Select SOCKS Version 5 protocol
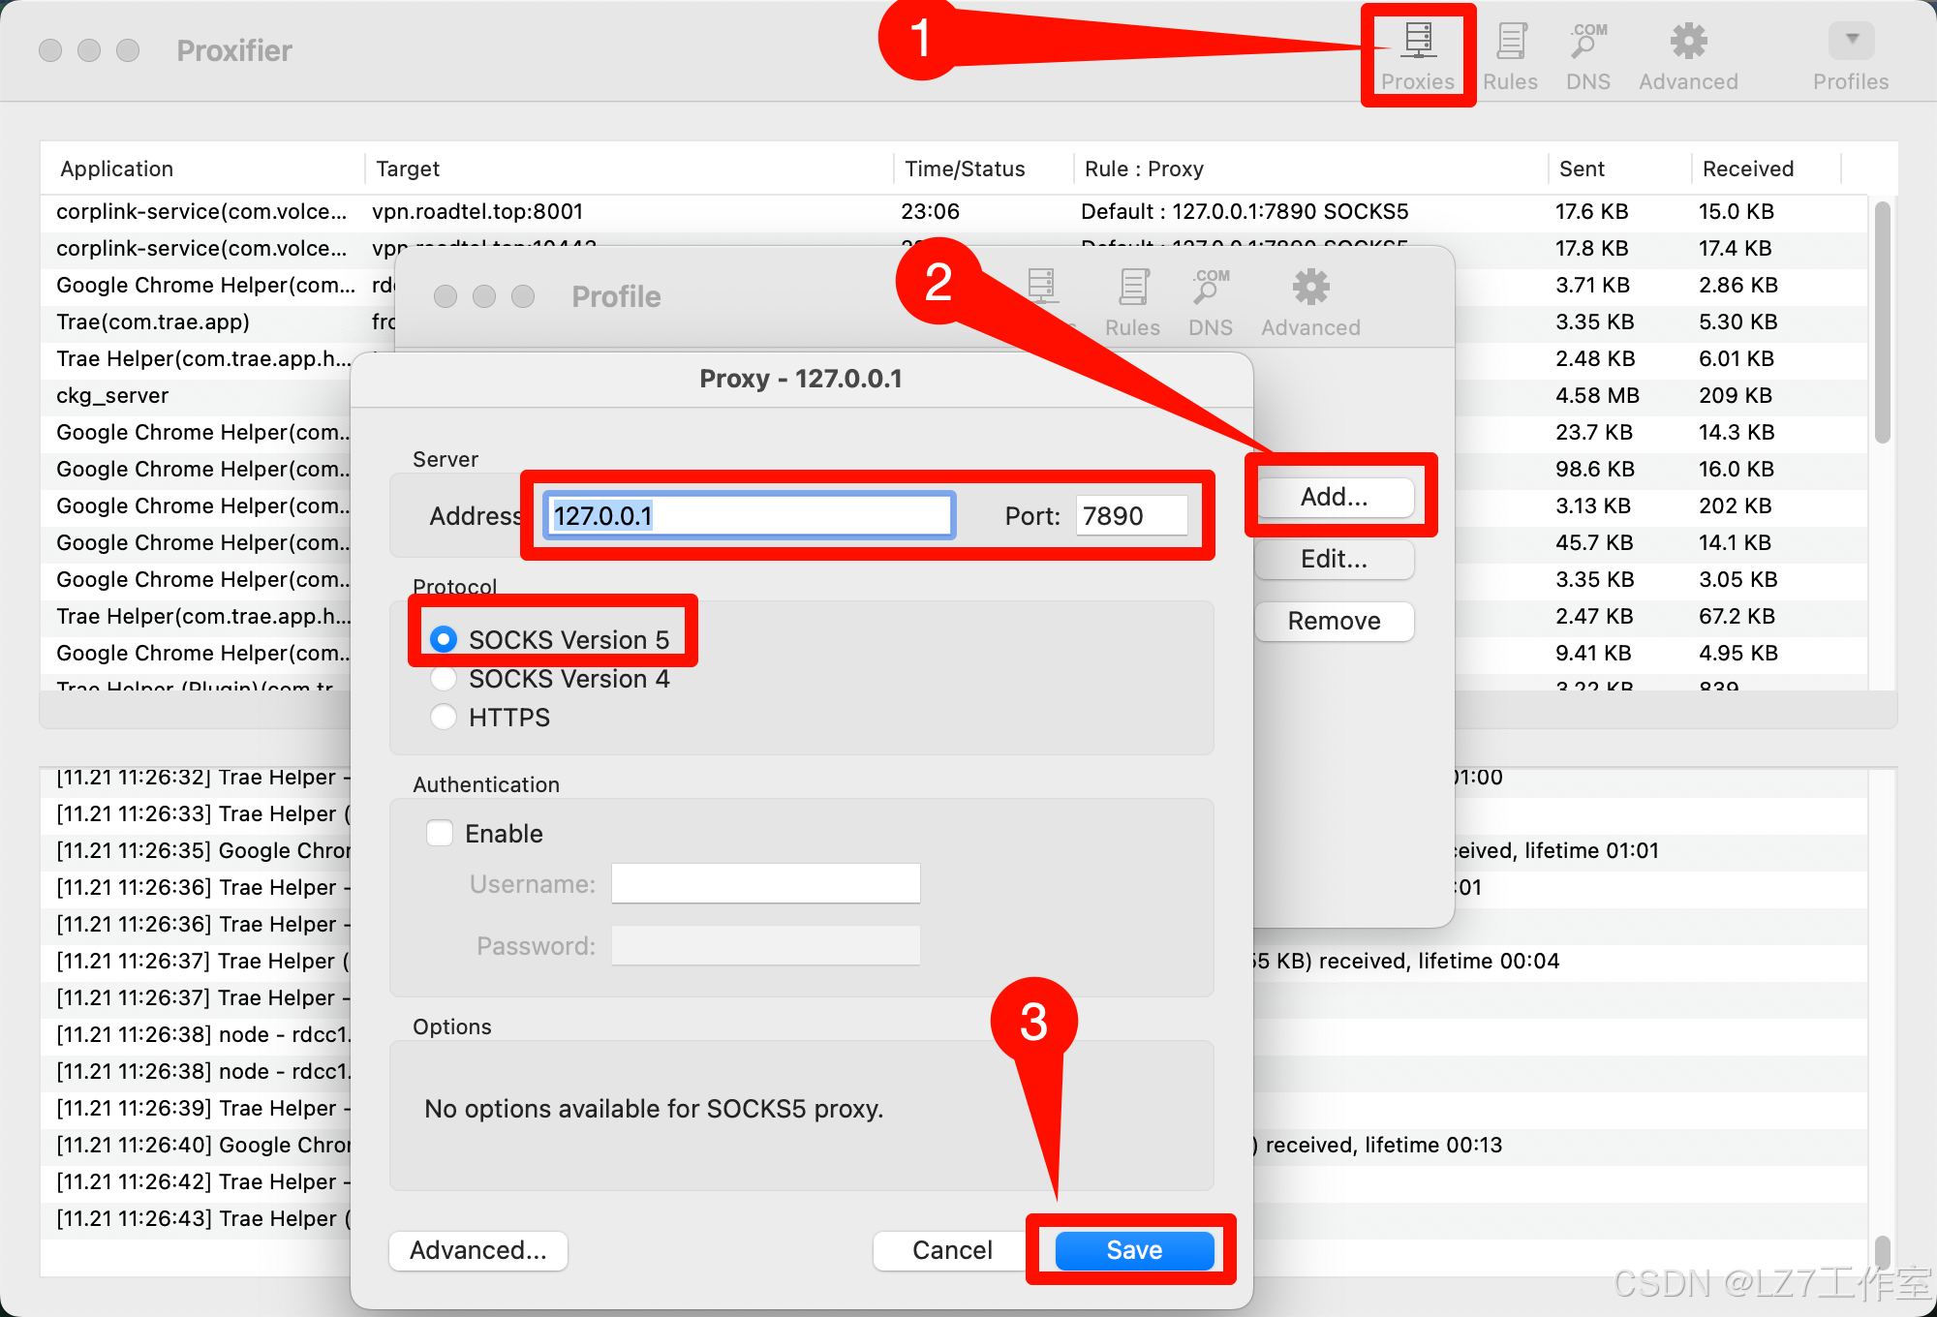 [444, 639]
